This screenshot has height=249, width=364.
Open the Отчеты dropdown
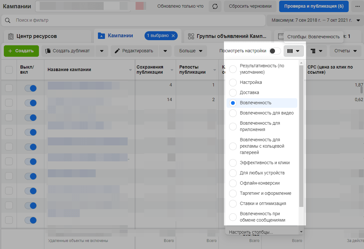pyautogui.click(x=345, y=51)
